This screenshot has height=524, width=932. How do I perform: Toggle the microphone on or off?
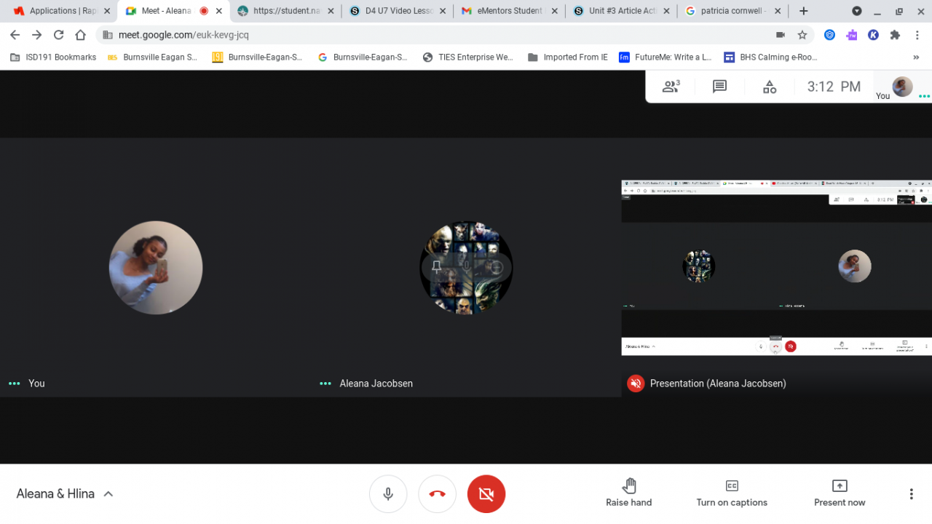coord(388,494)
